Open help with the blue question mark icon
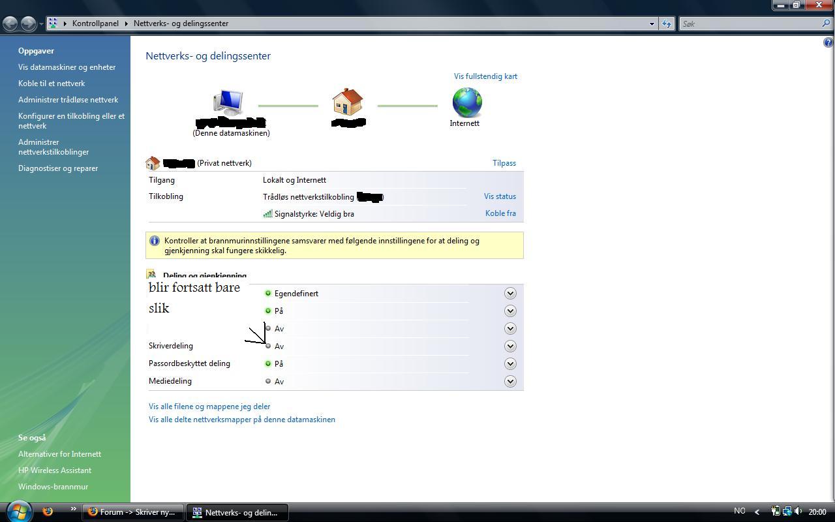Viewport: 835px width, 522px height. (828, 43)
